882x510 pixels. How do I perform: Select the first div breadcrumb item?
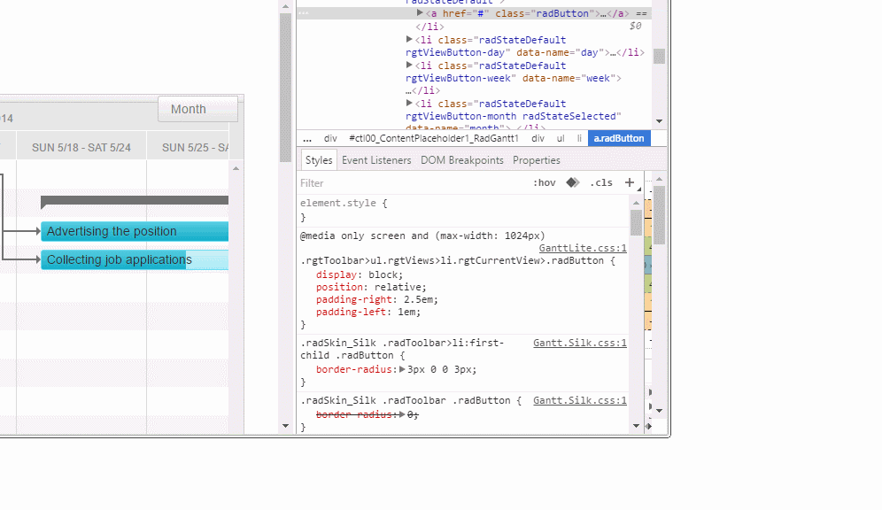click(x=330, y=138)
